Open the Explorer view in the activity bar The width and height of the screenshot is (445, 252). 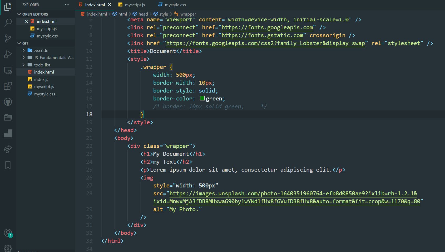coord(8,7)
